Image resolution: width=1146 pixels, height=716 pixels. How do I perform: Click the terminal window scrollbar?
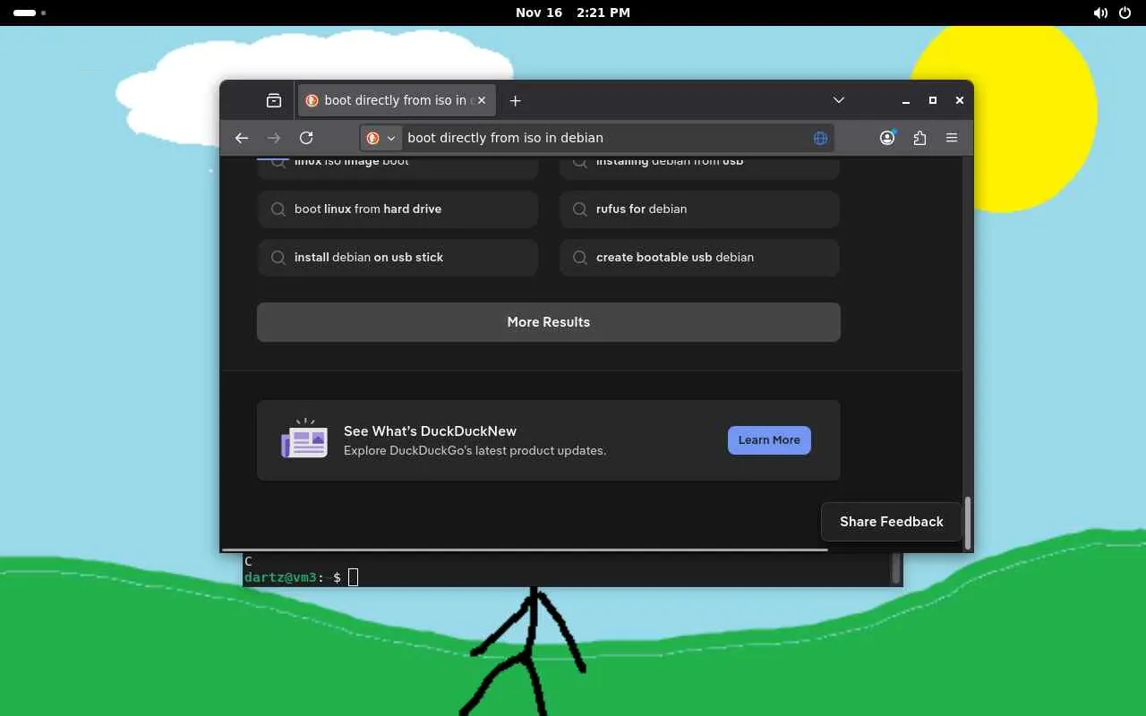click(x=895, y=569)
